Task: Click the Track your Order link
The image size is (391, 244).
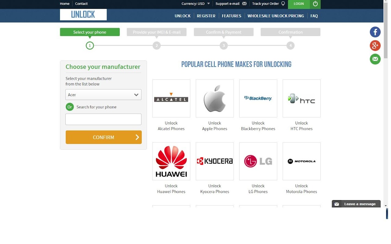Action: (265, 4)
